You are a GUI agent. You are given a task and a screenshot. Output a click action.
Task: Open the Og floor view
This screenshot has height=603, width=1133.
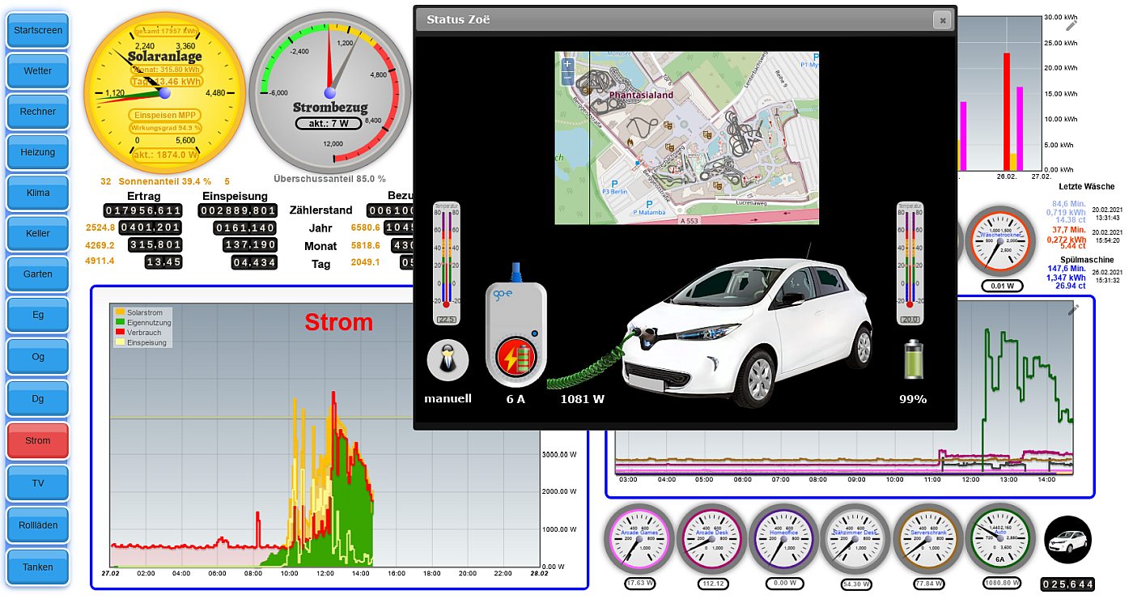pos(38,356)
